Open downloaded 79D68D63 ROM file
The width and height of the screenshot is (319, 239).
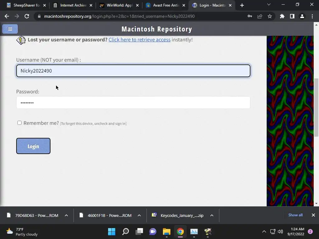pos(32,215)
